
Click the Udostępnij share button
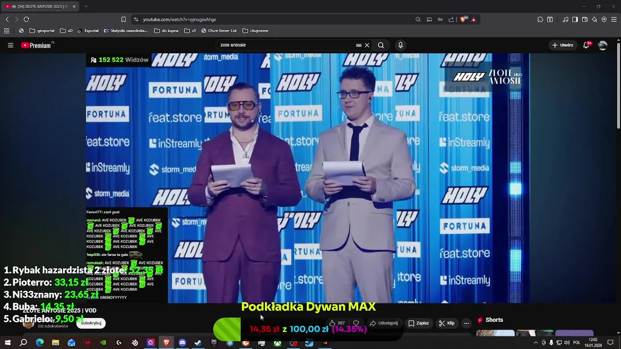(384, 323)
